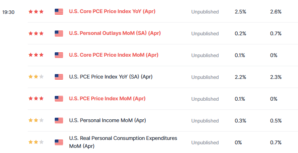Click the three red stars for Core PCE YoY

point(36,11)
